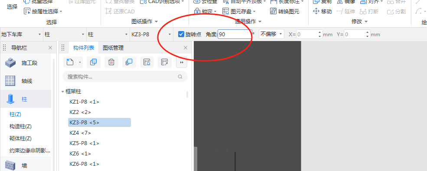Open the KZ3-P8 component dropdown
427x171 pixels.
[151, 35]
